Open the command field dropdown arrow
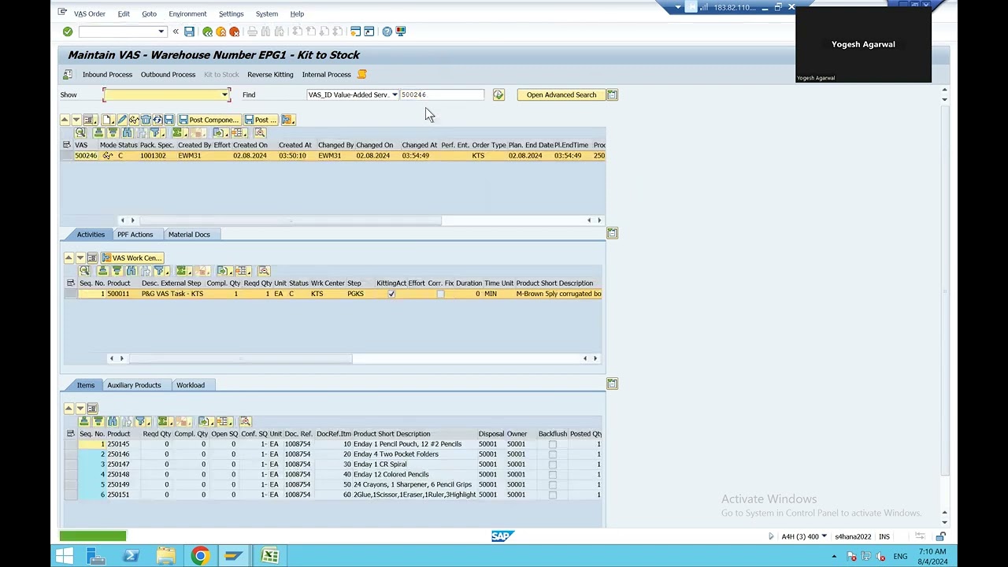The image size is (1008, 567). 161,31
